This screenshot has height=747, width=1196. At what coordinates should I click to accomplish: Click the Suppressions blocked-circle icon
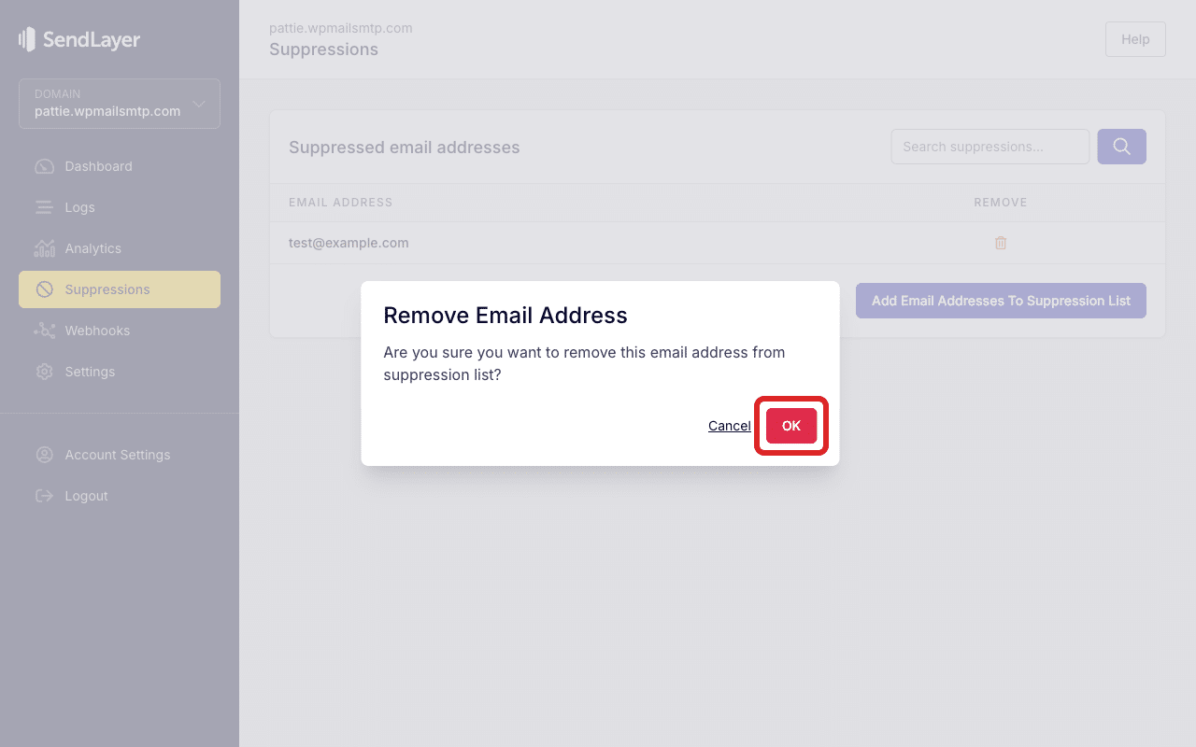(44, 289)
